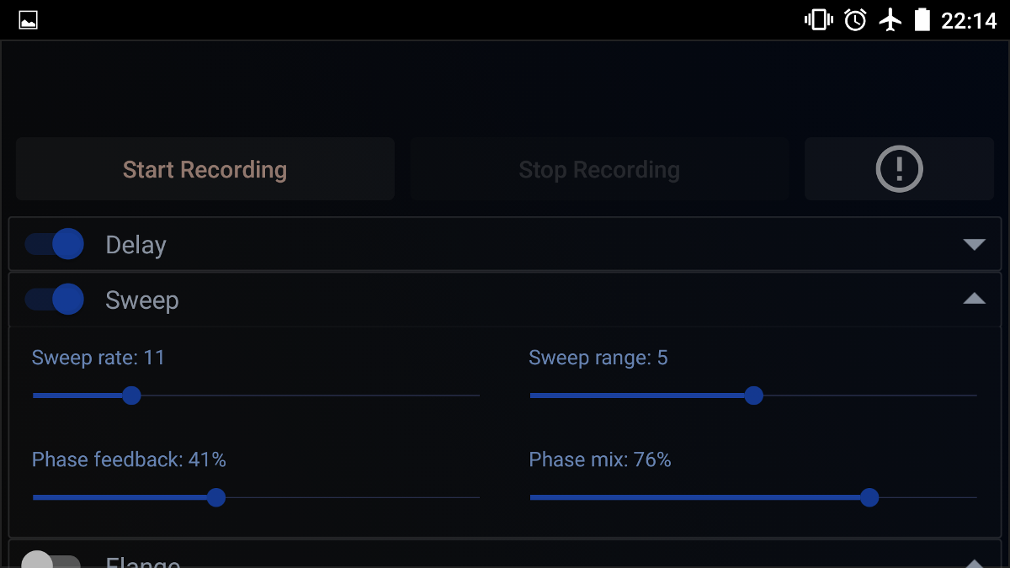Tap the status bar clock showing 22:14

968,20
